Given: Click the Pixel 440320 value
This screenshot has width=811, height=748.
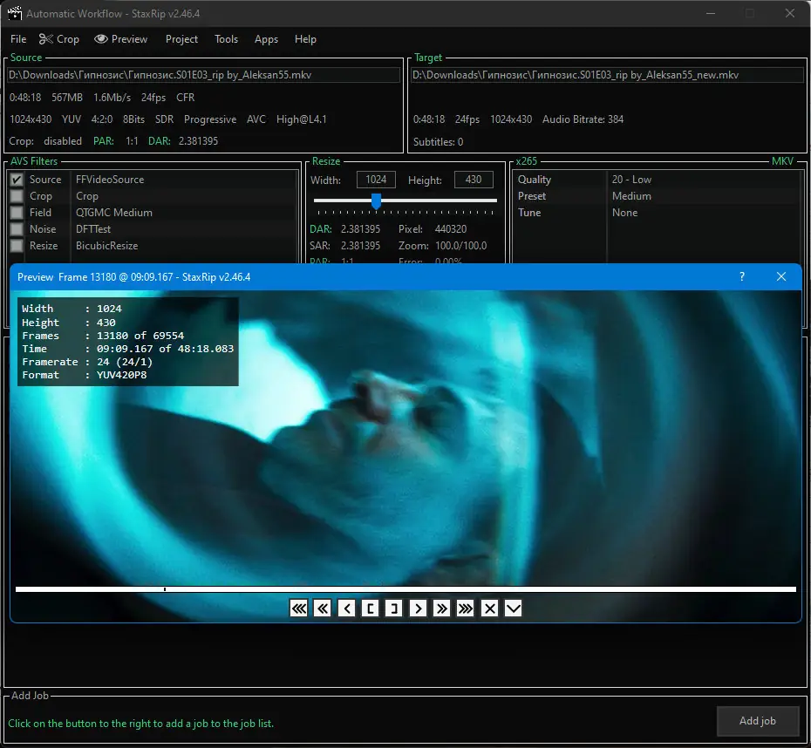Looking at the screenshot, I should click(451, 229).
